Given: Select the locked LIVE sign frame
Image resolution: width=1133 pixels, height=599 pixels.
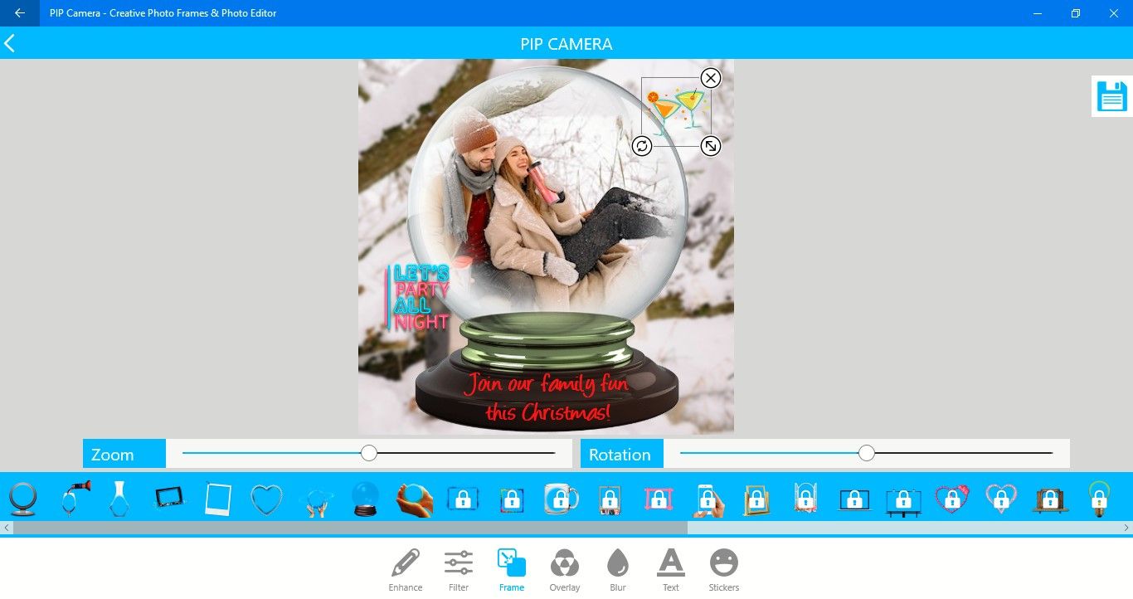Looking at the screenshot, I should coord(610,499).
